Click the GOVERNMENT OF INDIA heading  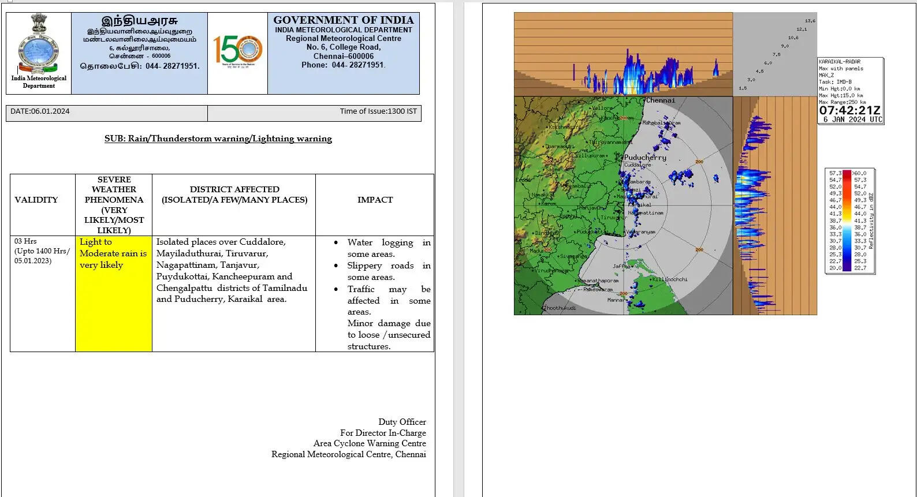point(343,20)
